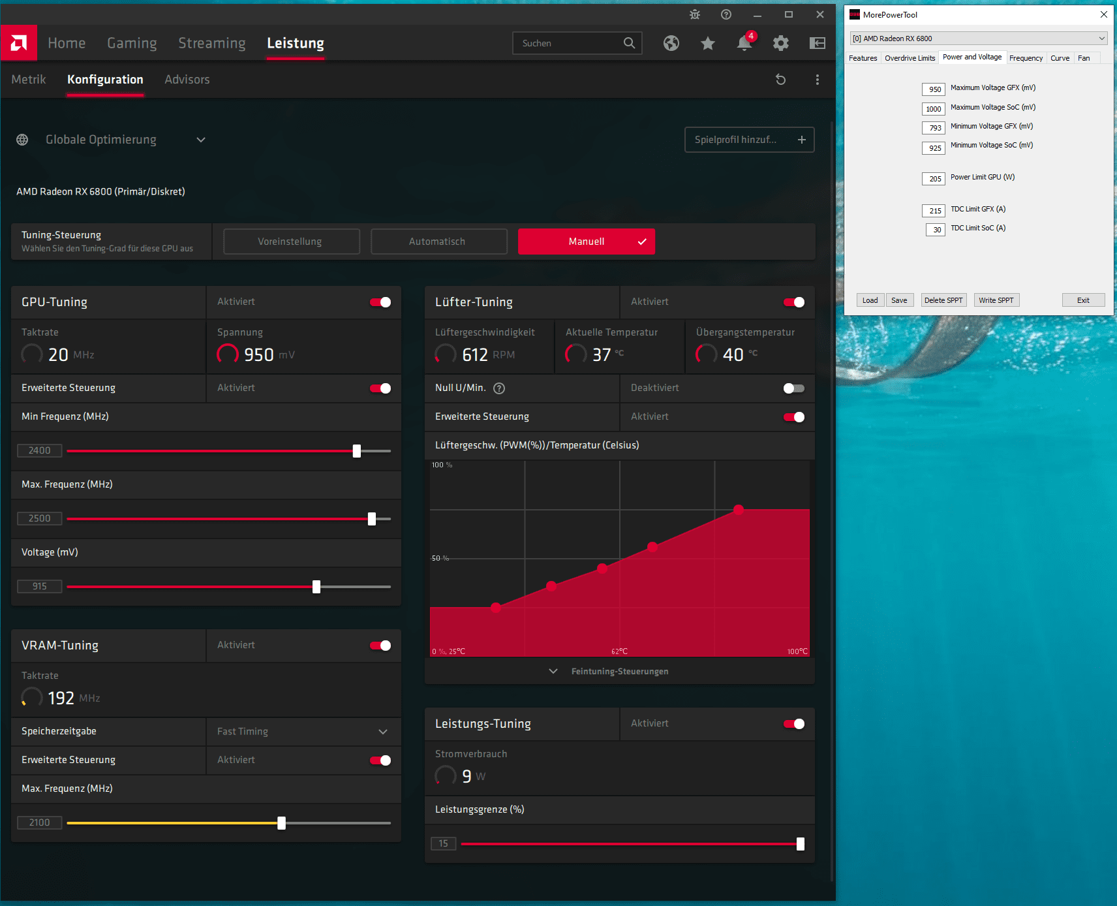Open the Overdrive Limits tab in MorePowerTool

910,58
